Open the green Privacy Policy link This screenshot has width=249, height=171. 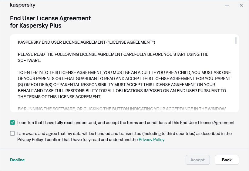pos(151,140)
